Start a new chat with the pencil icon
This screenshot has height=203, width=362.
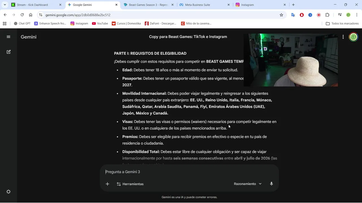(8, 52)
